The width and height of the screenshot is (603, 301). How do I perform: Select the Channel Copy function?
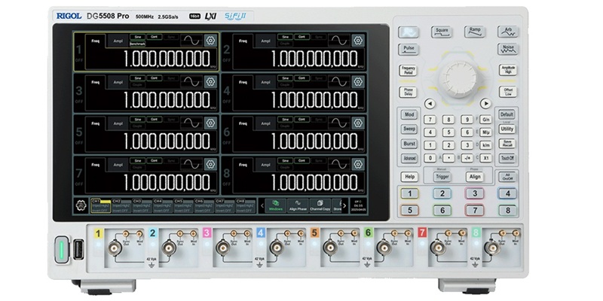(x=320, y=205)
